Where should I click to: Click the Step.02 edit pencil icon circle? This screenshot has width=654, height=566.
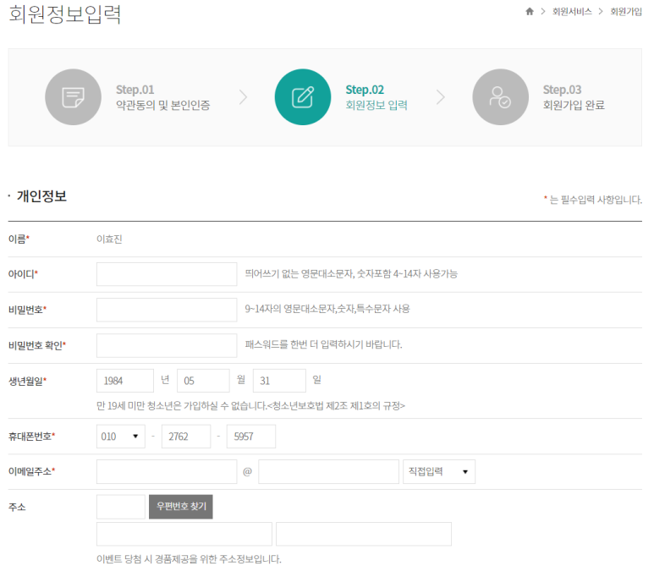pyautogui.click(x=303, y=96)
